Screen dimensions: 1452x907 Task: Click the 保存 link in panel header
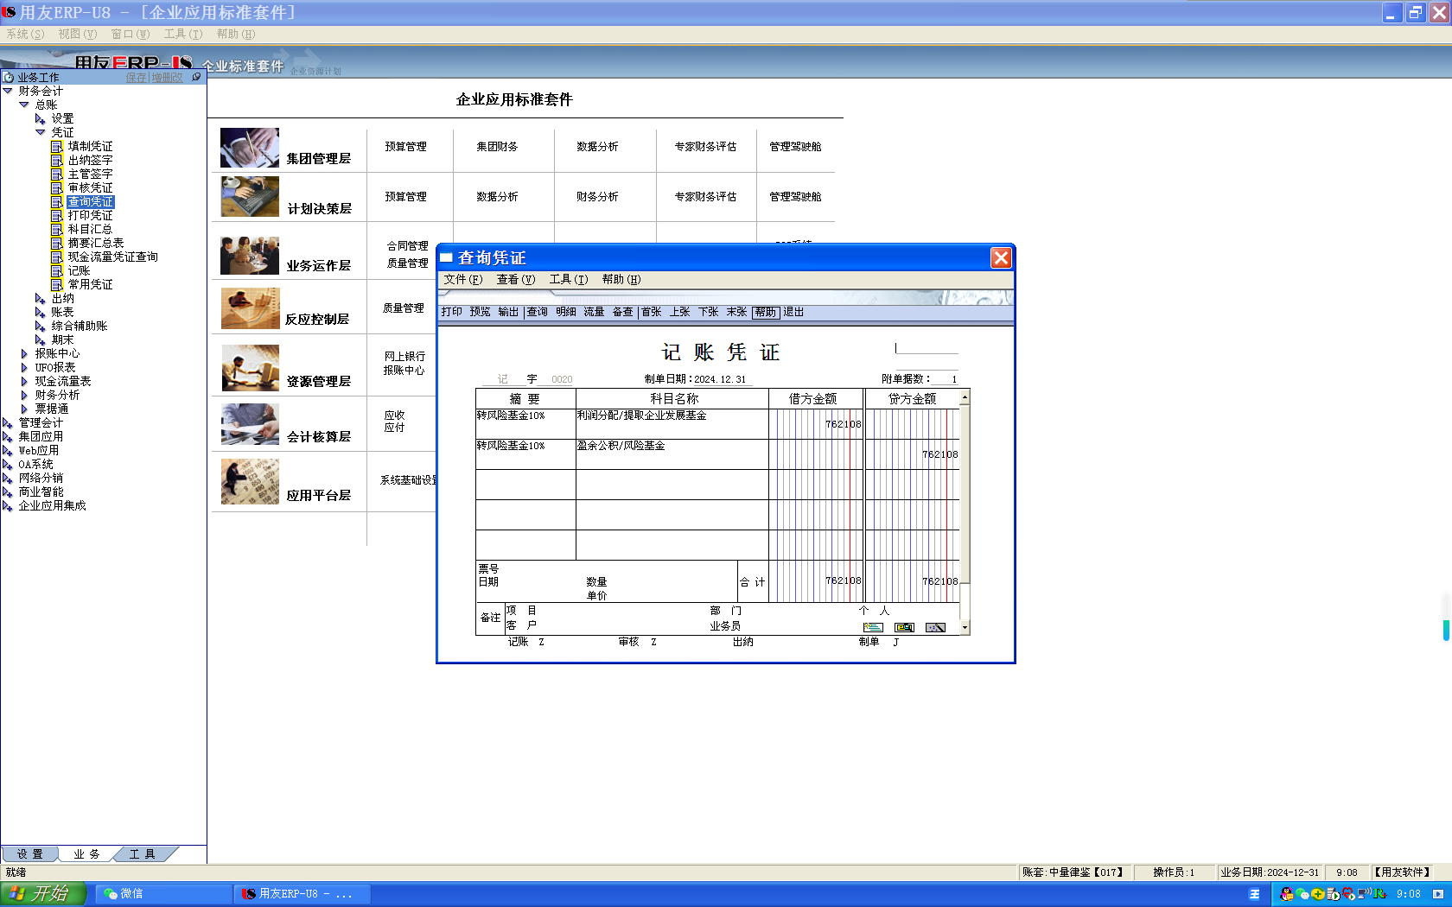(137, 78)
